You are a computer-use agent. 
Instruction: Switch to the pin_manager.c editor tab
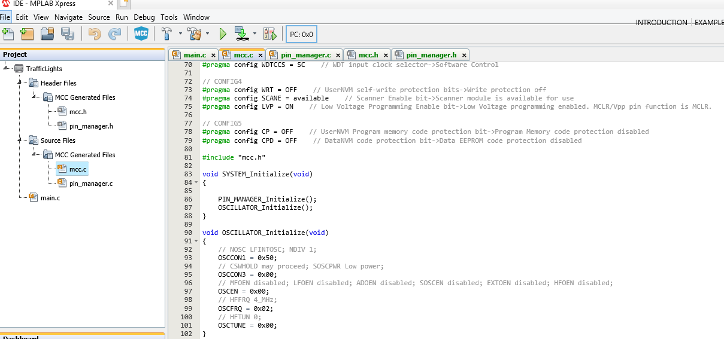(x=305, y=55)
